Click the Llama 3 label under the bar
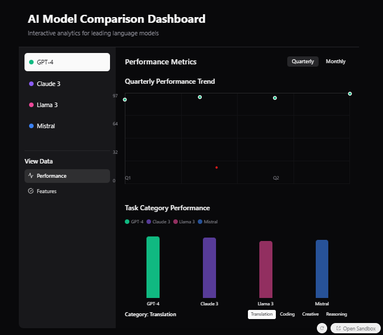 (x=266, y=304)
